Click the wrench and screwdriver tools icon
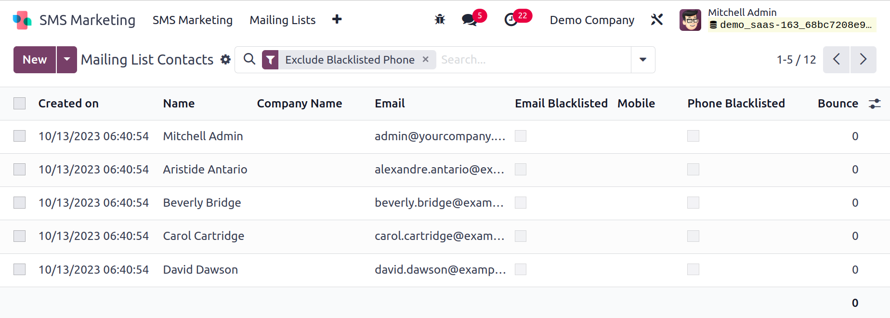 [657, 20]
